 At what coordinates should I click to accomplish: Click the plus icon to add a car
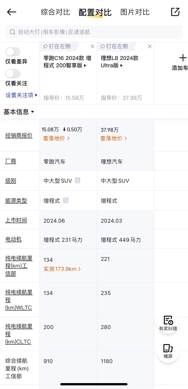(x=183, y=58)
